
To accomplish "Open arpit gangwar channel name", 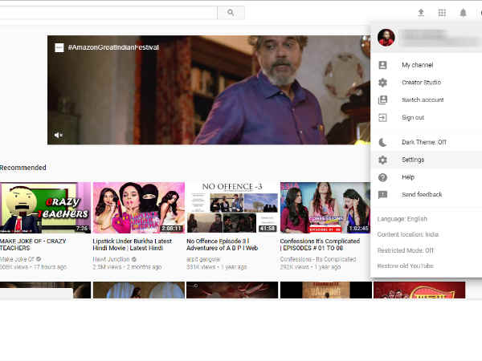I will pos(203,259).
